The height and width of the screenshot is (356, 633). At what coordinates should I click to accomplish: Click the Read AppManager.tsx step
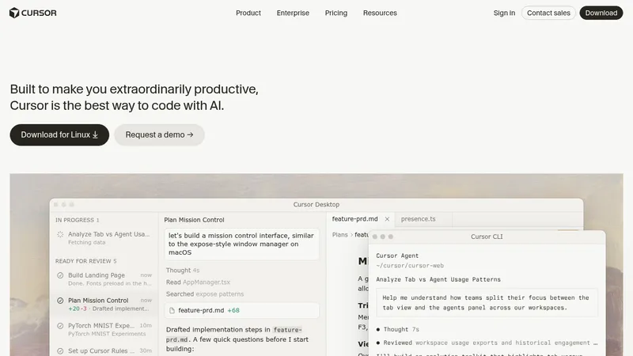click(198, 282)
